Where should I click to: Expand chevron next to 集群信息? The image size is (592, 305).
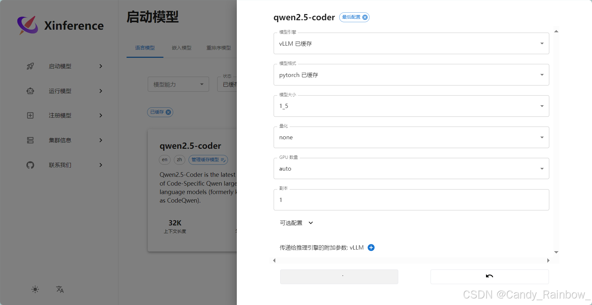pyautogui.click(x=101, y=140)
